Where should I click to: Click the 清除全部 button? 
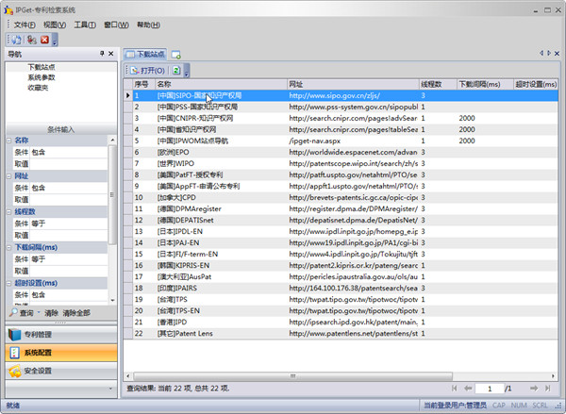(76, 313)
